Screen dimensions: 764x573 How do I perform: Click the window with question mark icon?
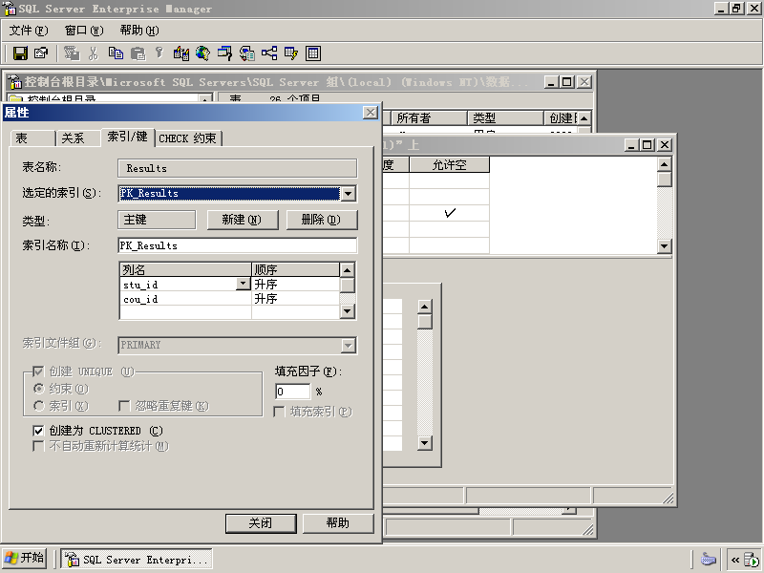224,53
